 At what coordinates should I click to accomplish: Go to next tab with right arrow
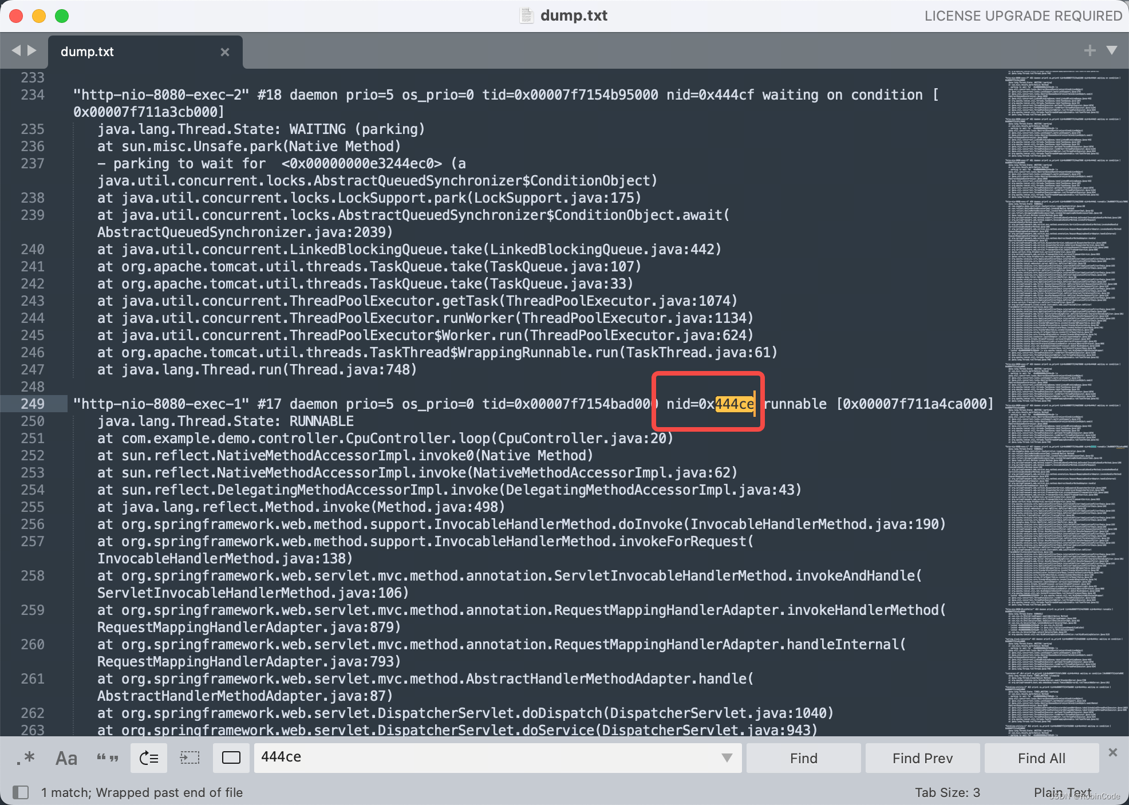pyautogui.click(x=32, y=50)
